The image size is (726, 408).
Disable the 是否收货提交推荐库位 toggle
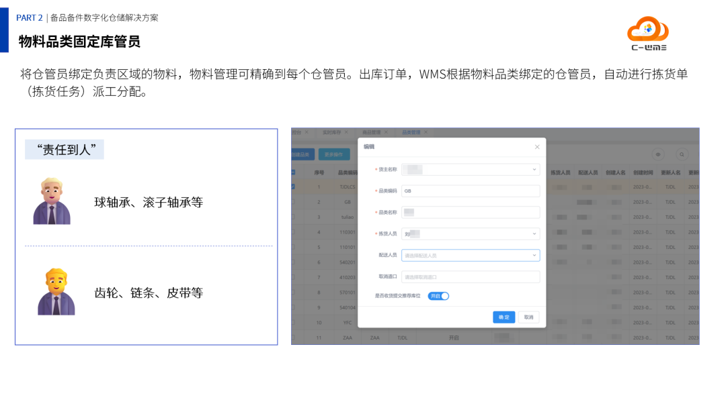(438, 295)
